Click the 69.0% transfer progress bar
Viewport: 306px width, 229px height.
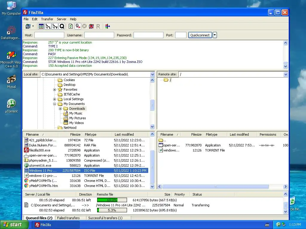click(112, 200)
